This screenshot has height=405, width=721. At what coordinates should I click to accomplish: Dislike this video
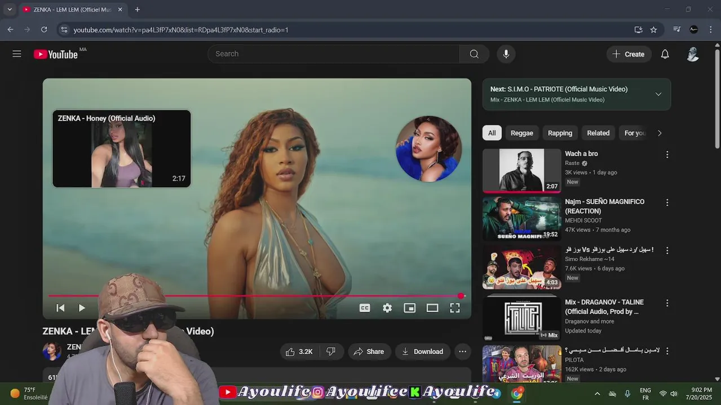tap(331, 352)
